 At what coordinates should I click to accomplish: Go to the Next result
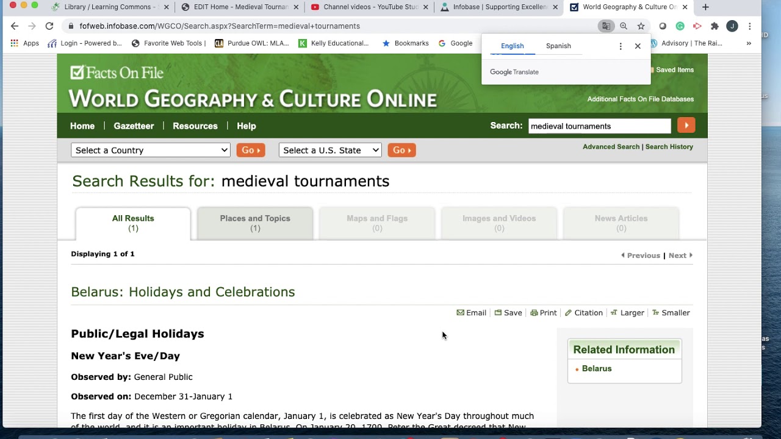(x=680, y=255)
